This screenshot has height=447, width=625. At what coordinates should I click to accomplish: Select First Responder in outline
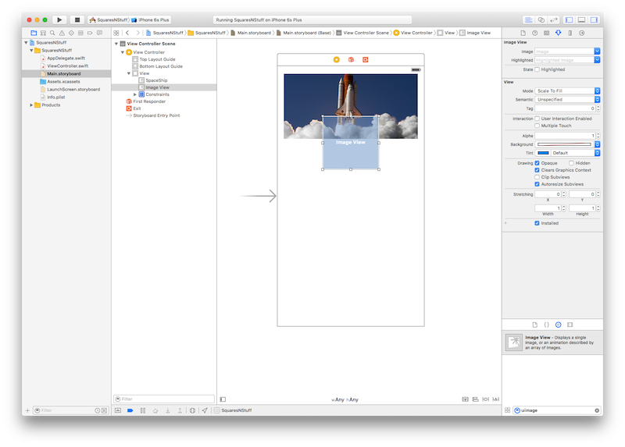click(149, 101)
